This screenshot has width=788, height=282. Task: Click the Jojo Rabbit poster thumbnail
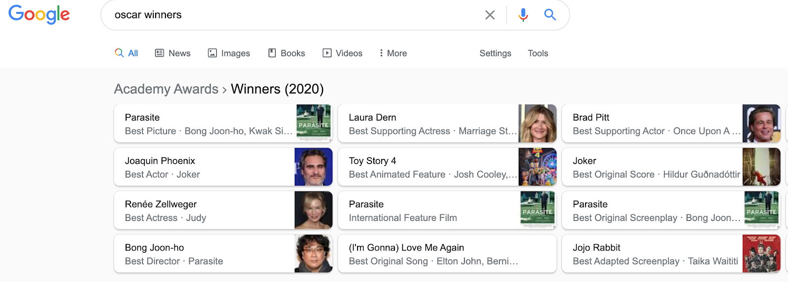pyautogui.click(x=761, y=253)
